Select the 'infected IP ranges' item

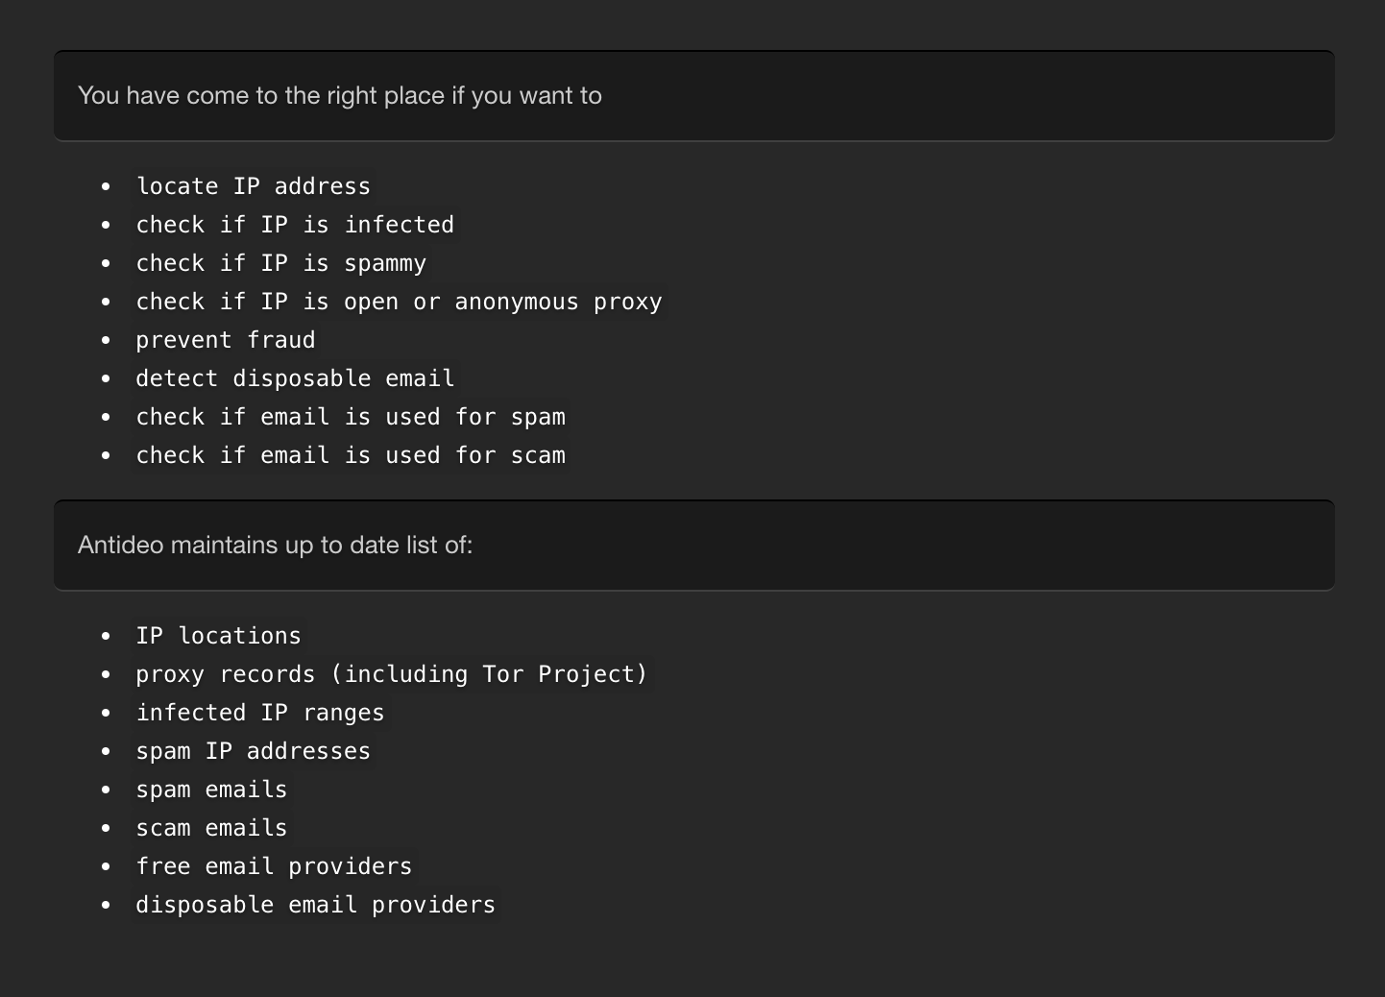pyautogui.click(x=259, y=713)
